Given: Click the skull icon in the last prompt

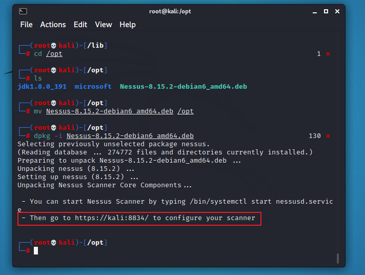Looking at the screenshot, I should click(53, 243).
